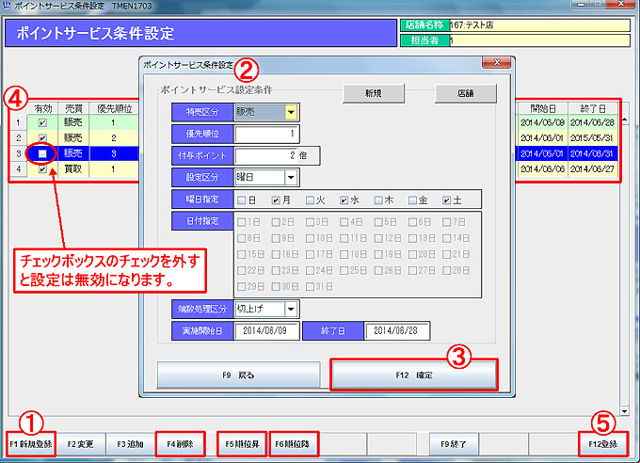Click the F9 戻る button
Screen dimensions: 640x463
(x=239, y=375)
